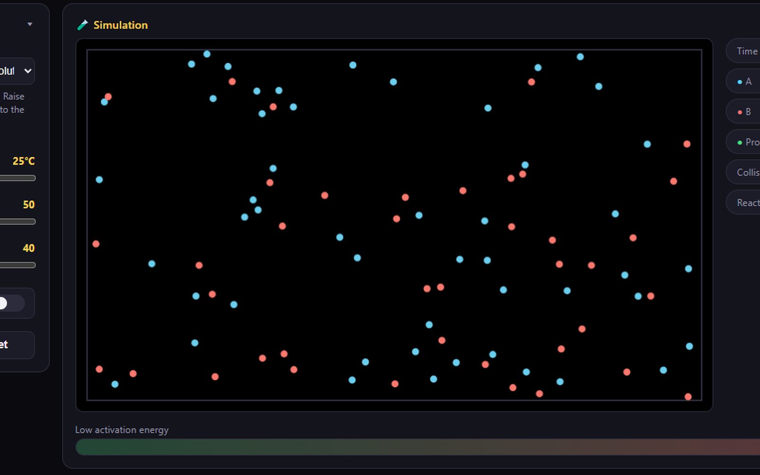
Task: Click the "Raise" hint text in the left panel
Action: click(14, 96)
